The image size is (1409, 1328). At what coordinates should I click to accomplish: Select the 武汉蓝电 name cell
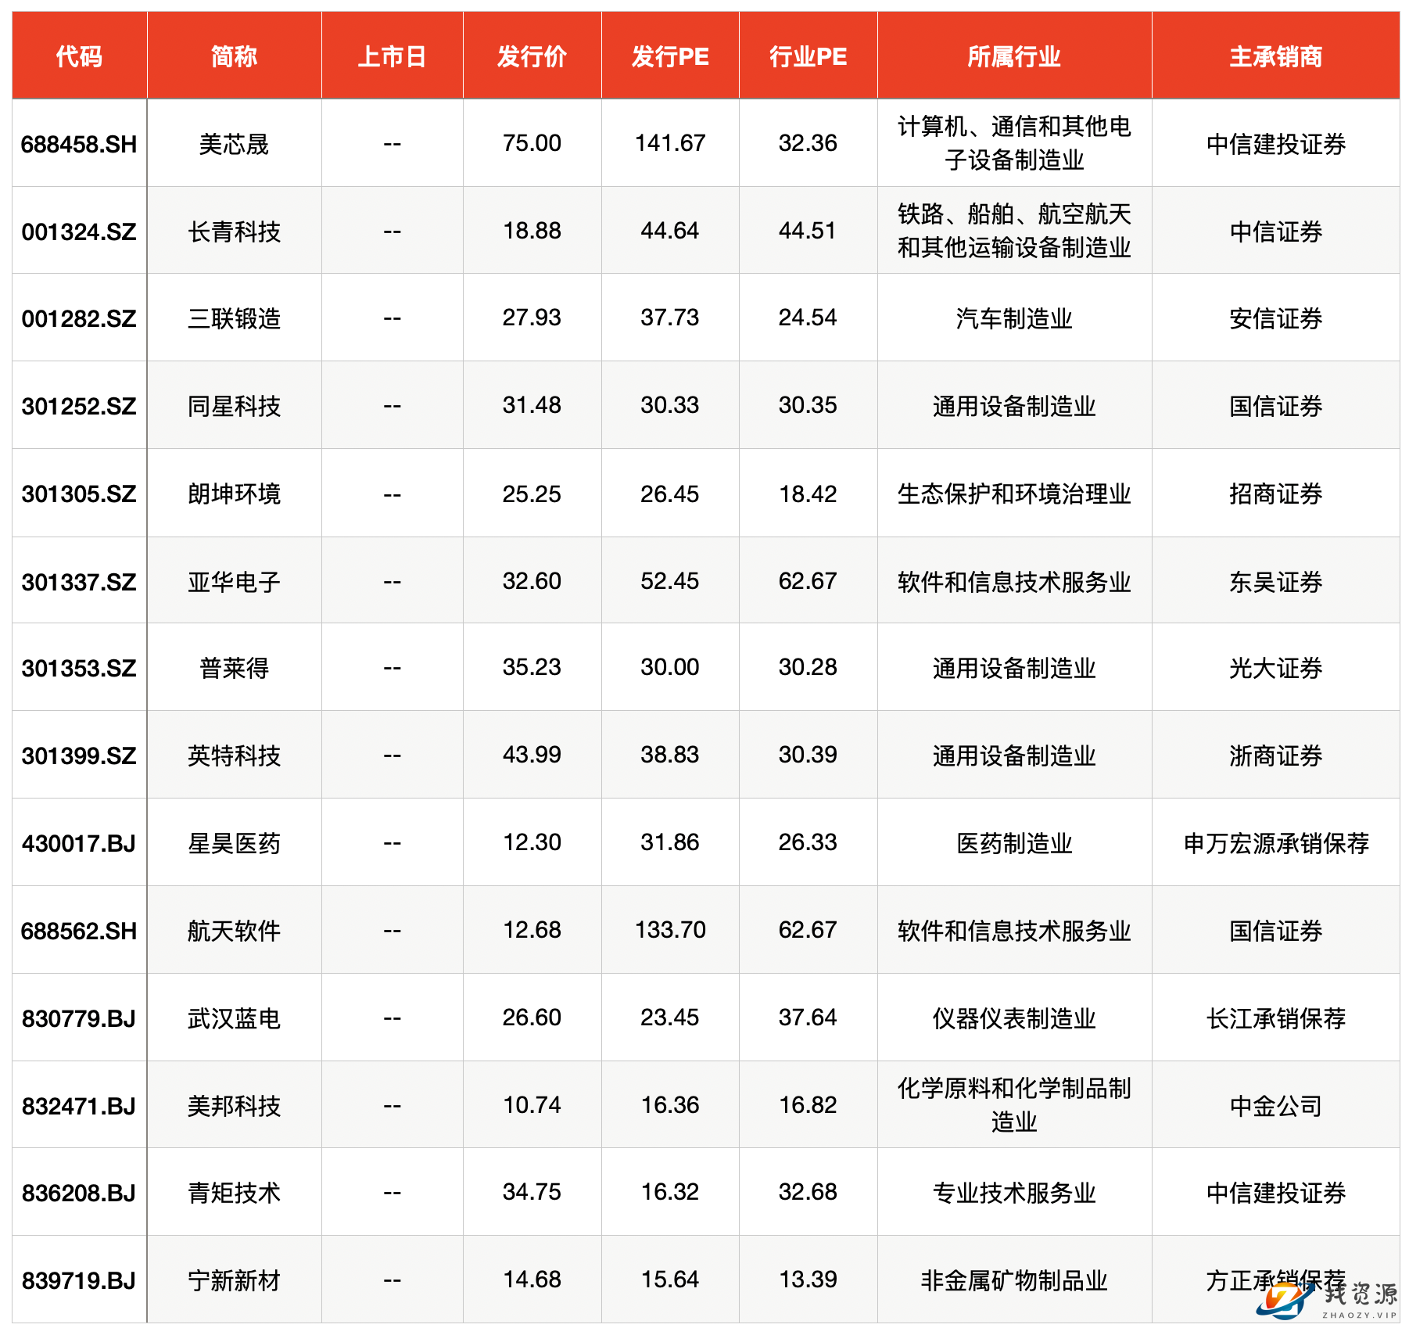pyautogui.click(x=234, y=1018)
